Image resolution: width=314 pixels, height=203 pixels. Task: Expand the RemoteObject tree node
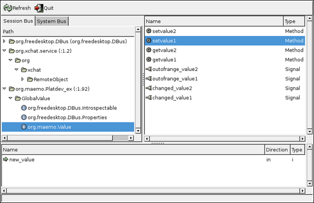[23, 79]
